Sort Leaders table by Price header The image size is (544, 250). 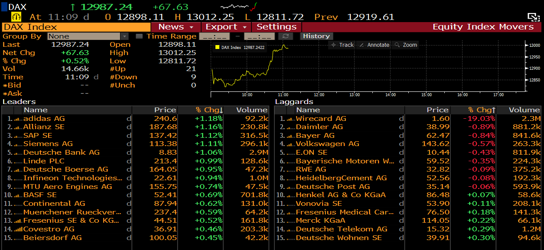(155, 110)
